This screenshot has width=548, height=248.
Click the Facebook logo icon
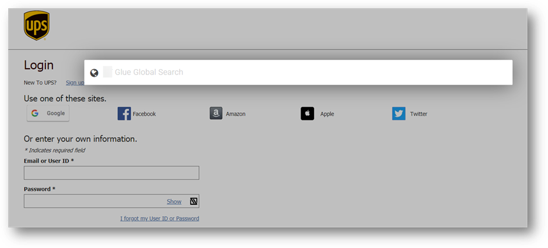[124, 114]
